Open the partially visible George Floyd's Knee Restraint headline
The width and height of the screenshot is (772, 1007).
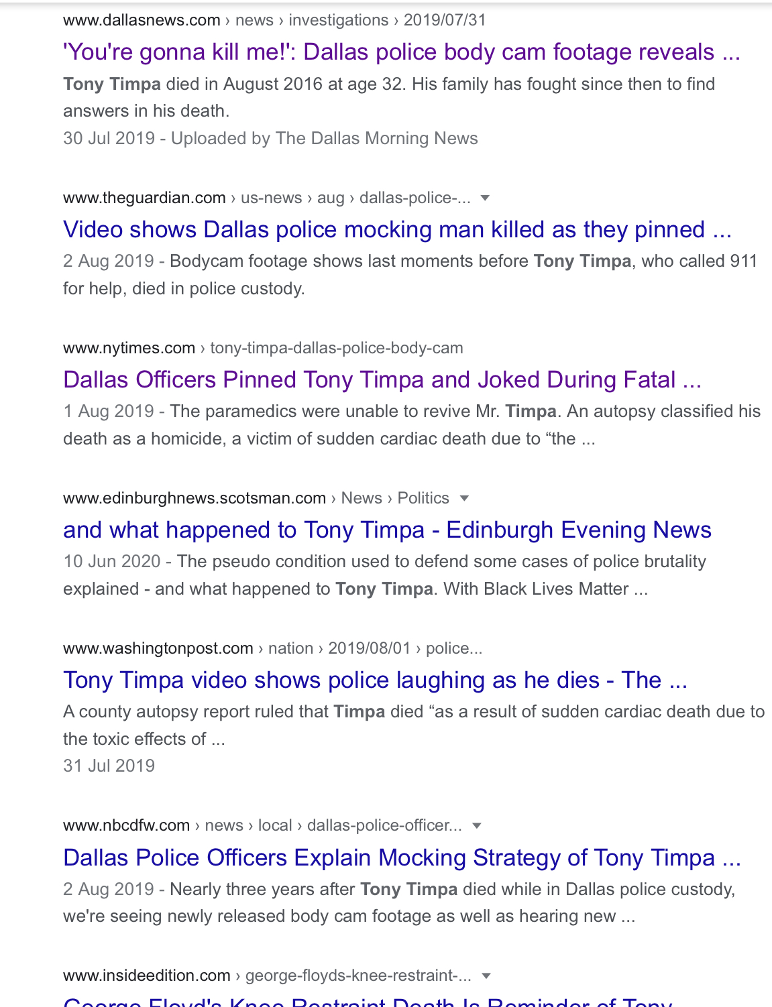click(x=368, y=1001)
